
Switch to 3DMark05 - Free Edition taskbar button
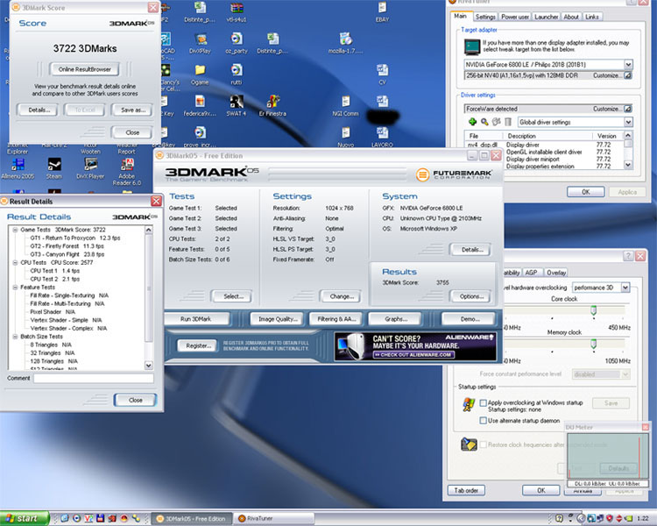(192, 519)
